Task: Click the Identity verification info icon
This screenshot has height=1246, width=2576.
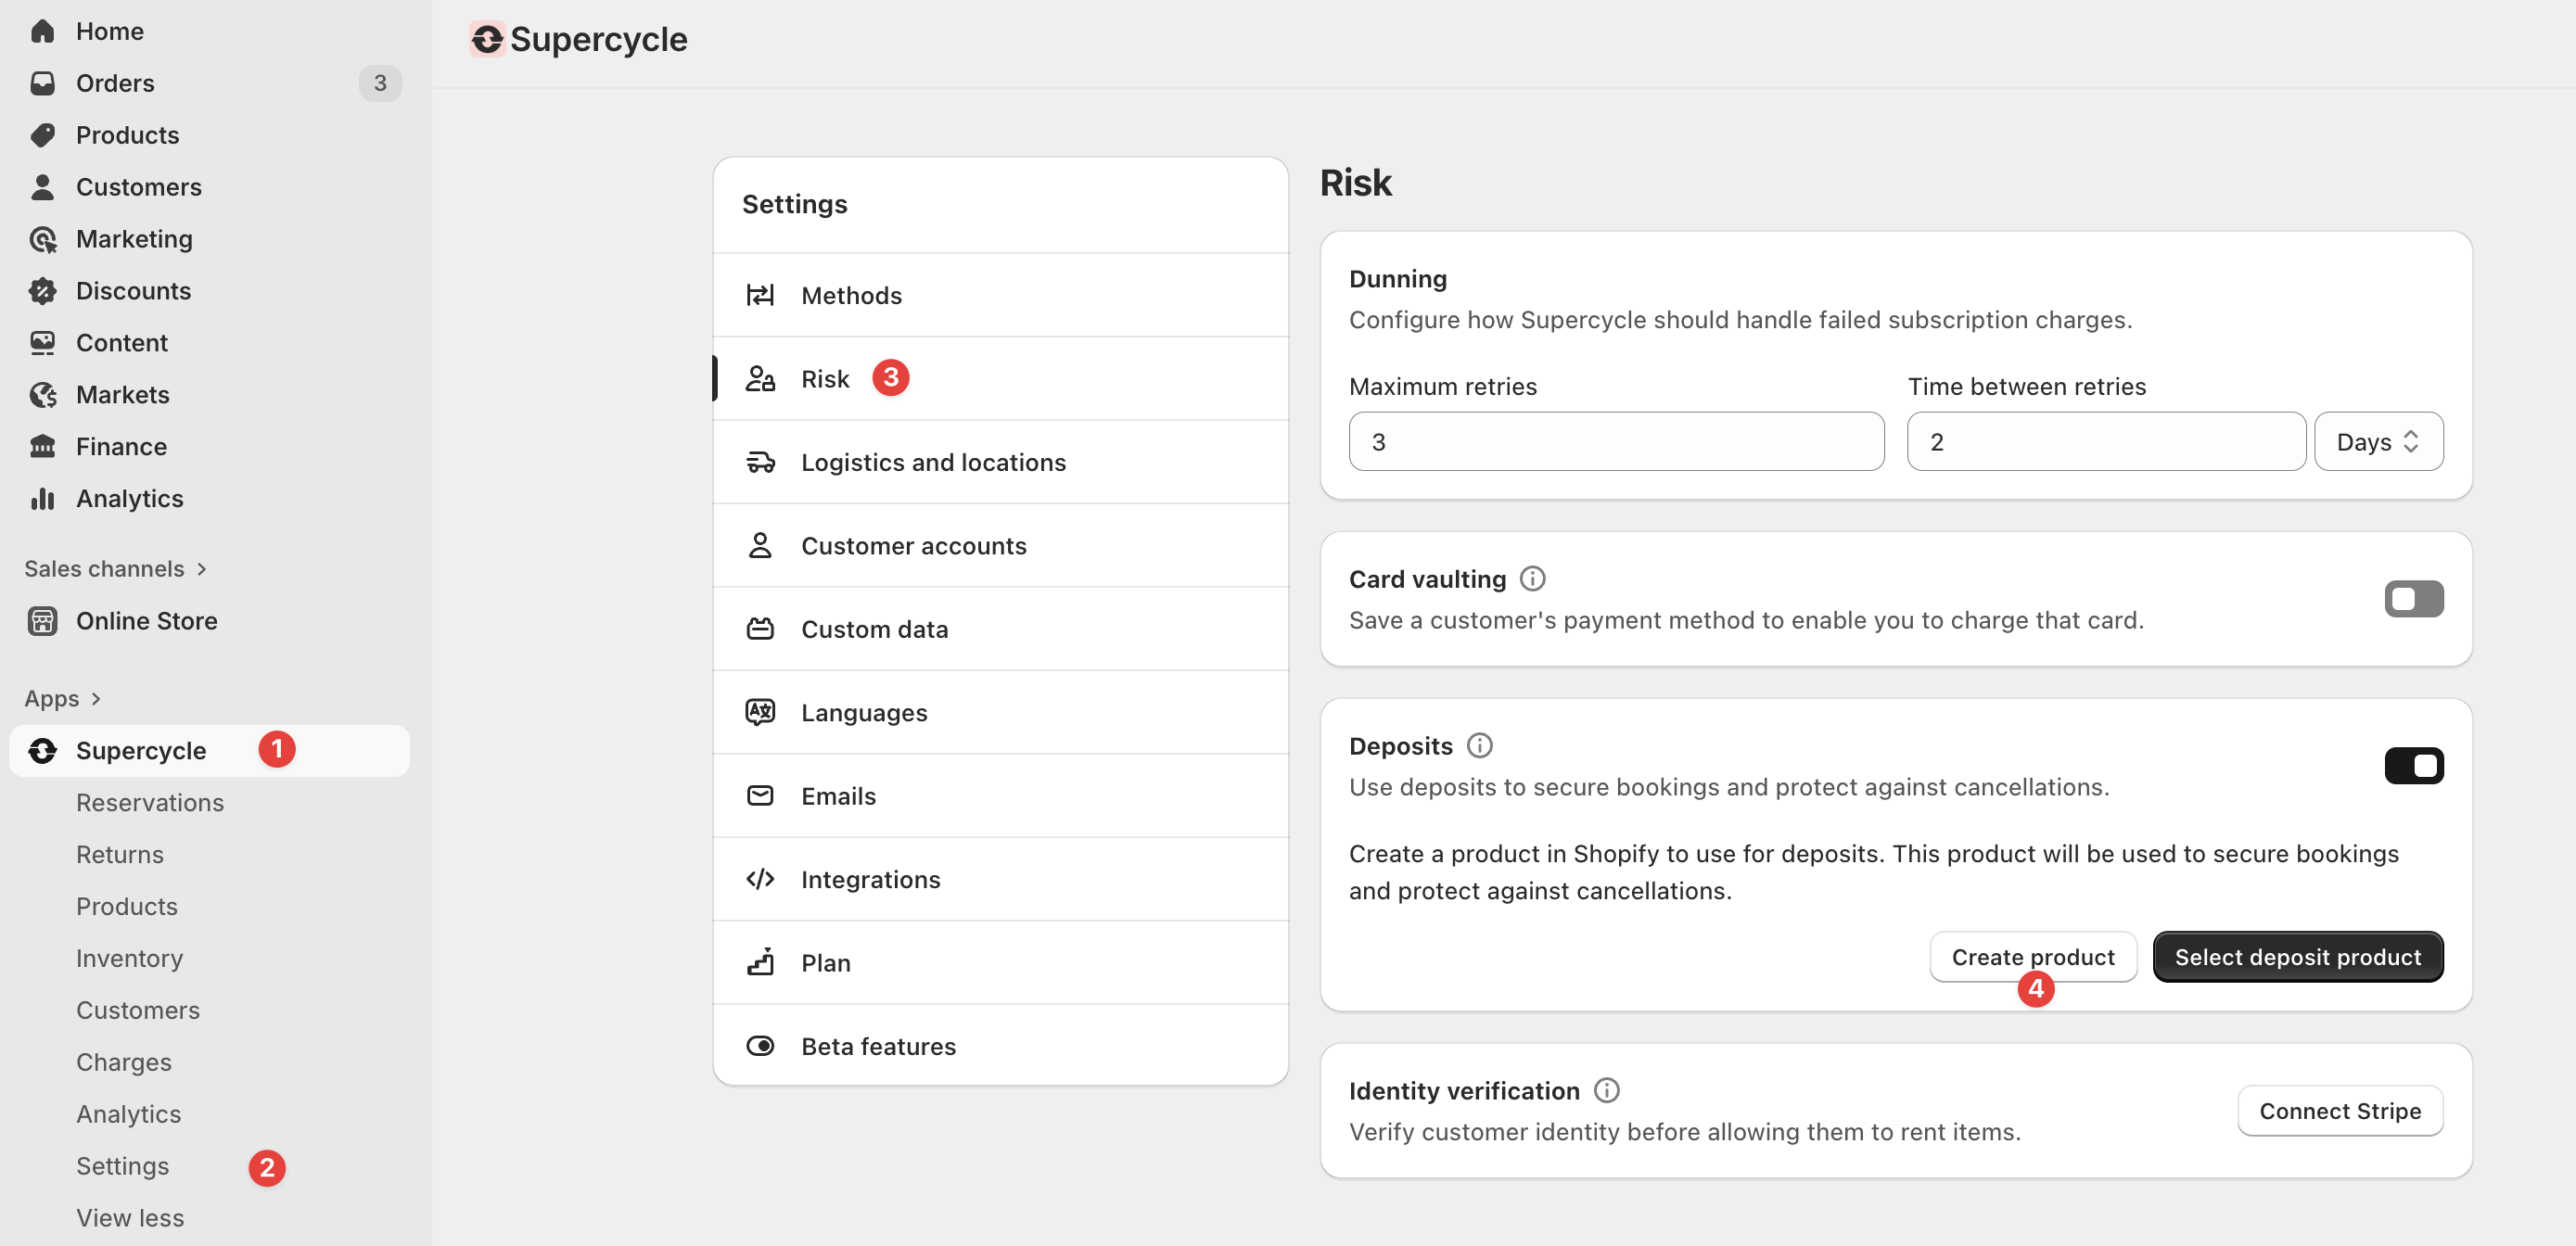Action: click(1606, 1090)
